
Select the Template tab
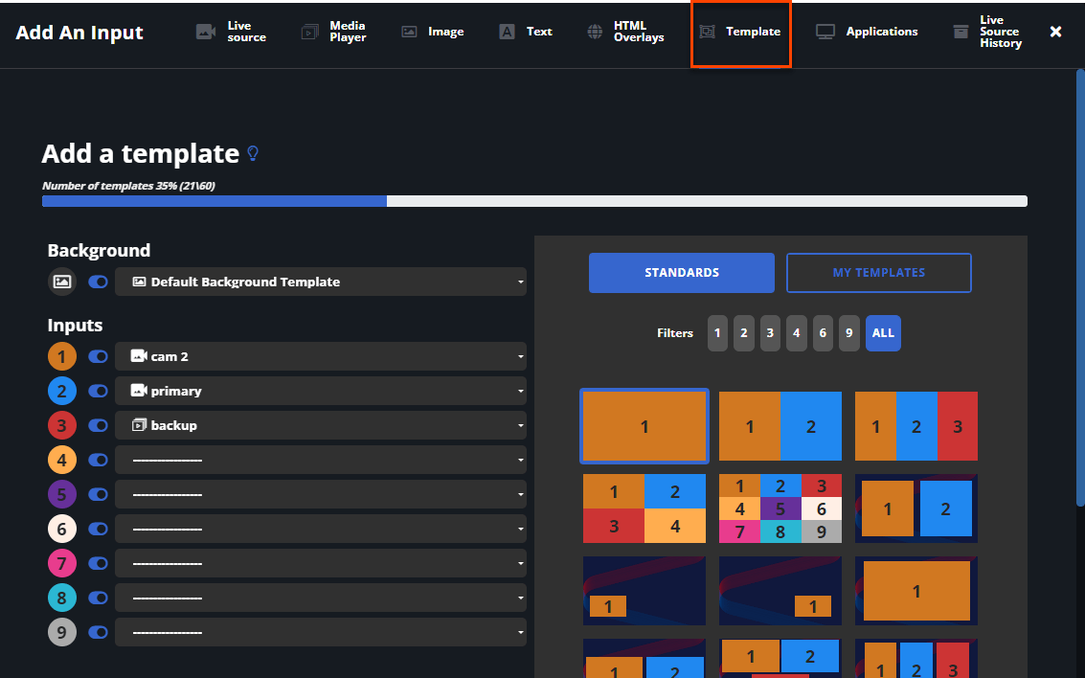(x=740, y=32)
